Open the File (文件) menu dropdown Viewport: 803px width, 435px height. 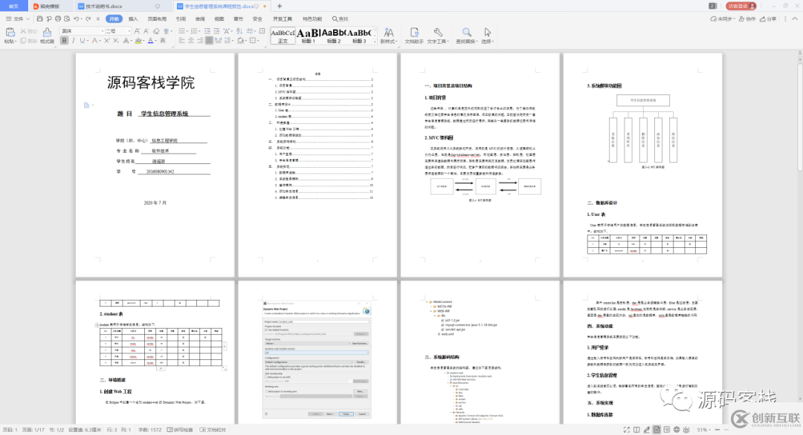point(18,19)
